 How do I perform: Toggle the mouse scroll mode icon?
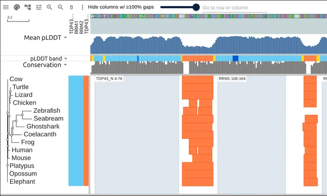pos(72,7)
